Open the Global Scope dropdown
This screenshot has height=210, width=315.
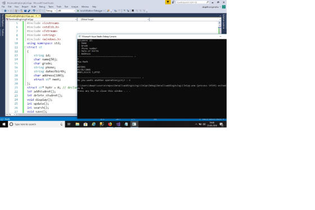pos(113,19)
